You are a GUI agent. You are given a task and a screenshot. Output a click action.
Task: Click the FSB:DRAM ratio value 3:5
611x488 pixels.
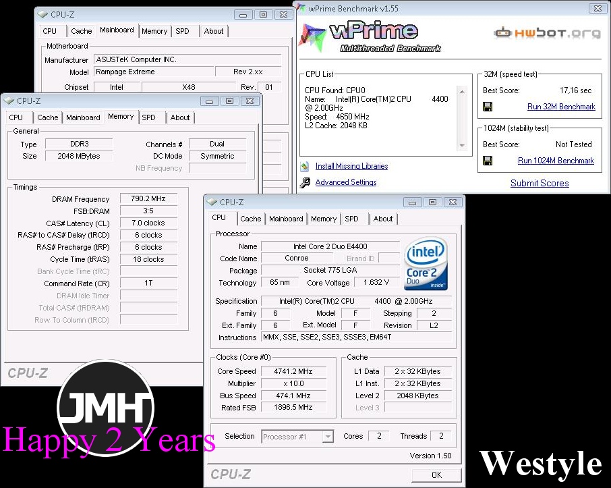point(148,211)
